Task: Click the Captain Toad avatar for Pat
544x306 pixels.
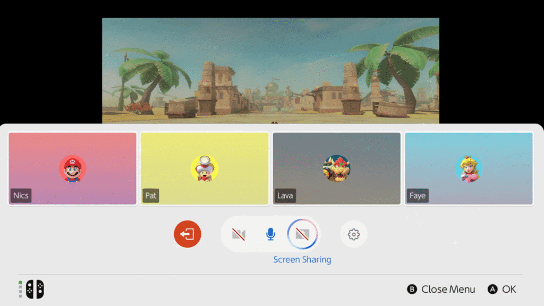Action: 205,168
